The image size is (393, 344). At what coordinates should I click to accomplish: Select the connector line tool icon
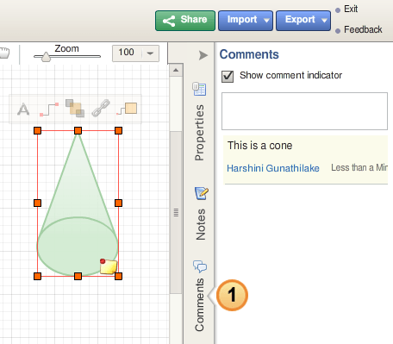coord(49,109)
